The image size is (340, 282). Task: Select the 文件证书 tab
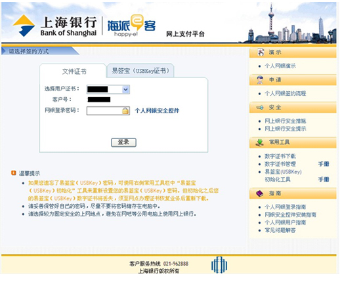[74, 71]
